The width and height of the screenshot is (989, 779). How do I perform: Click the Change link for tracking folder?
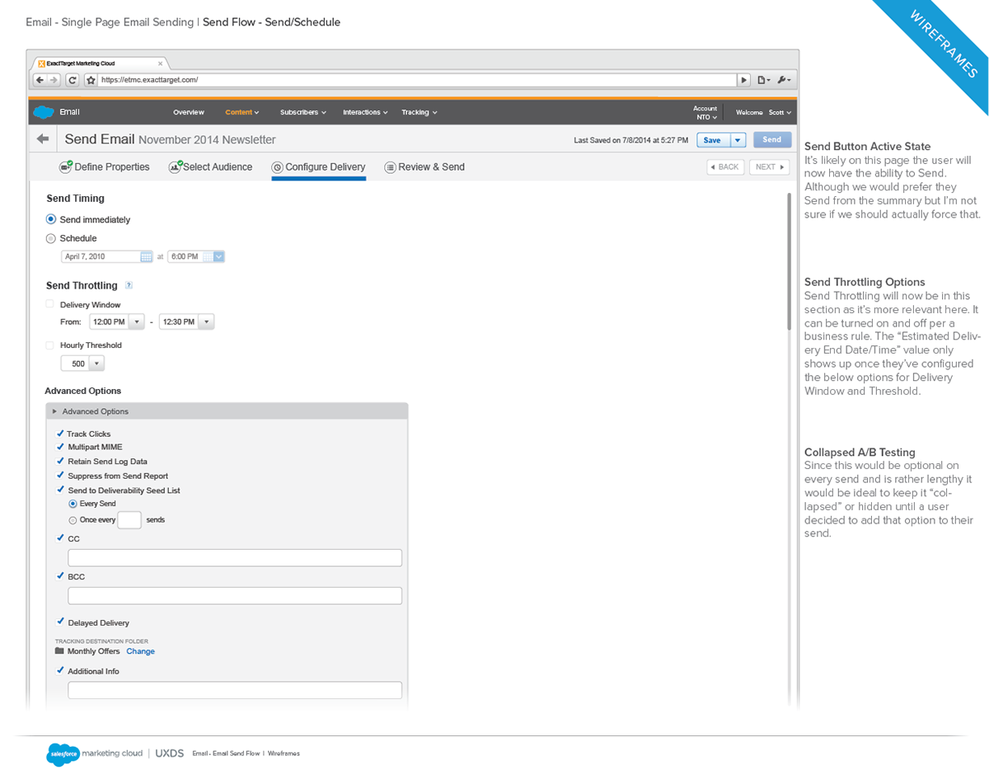[x=140, y=651]
